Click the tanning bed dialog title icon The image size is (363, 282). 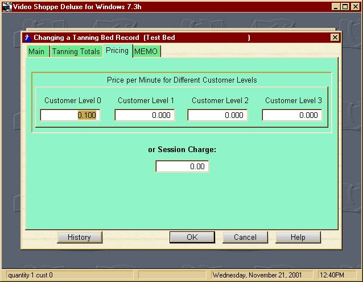tap(27, 38)
